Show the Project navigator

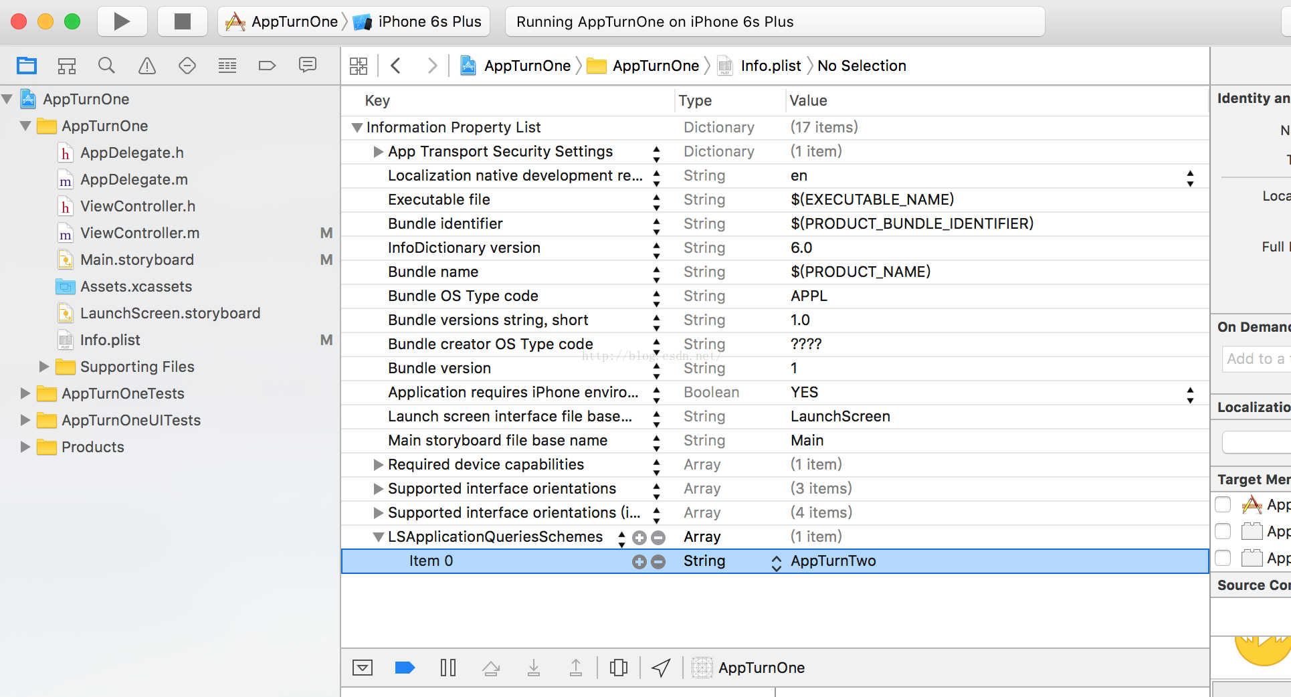[27, 66]
